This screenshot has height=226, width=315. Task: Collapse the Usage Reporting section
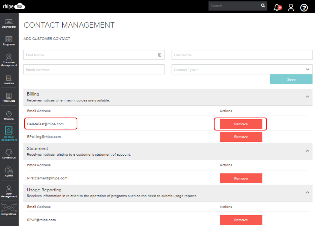point(307,192)
